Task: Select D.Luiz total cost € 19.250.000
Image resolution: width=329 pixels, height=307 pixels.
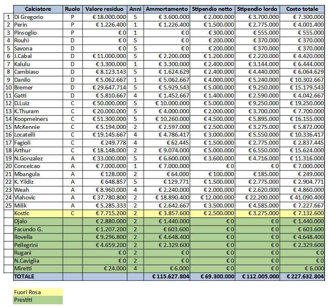Action: (302, 104)
